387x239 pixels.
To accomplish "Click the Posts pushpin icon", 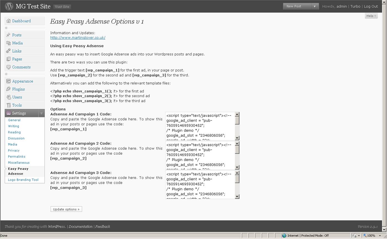I will click(x=9, y=35).
